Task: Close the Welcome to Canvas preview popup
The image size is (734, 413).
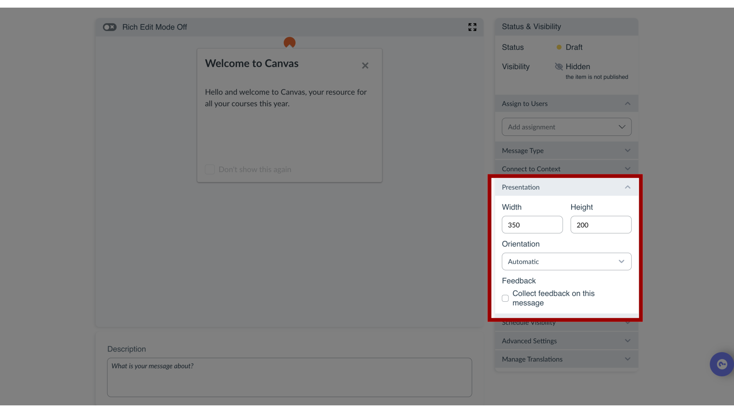Action: [x=365, y=66]
